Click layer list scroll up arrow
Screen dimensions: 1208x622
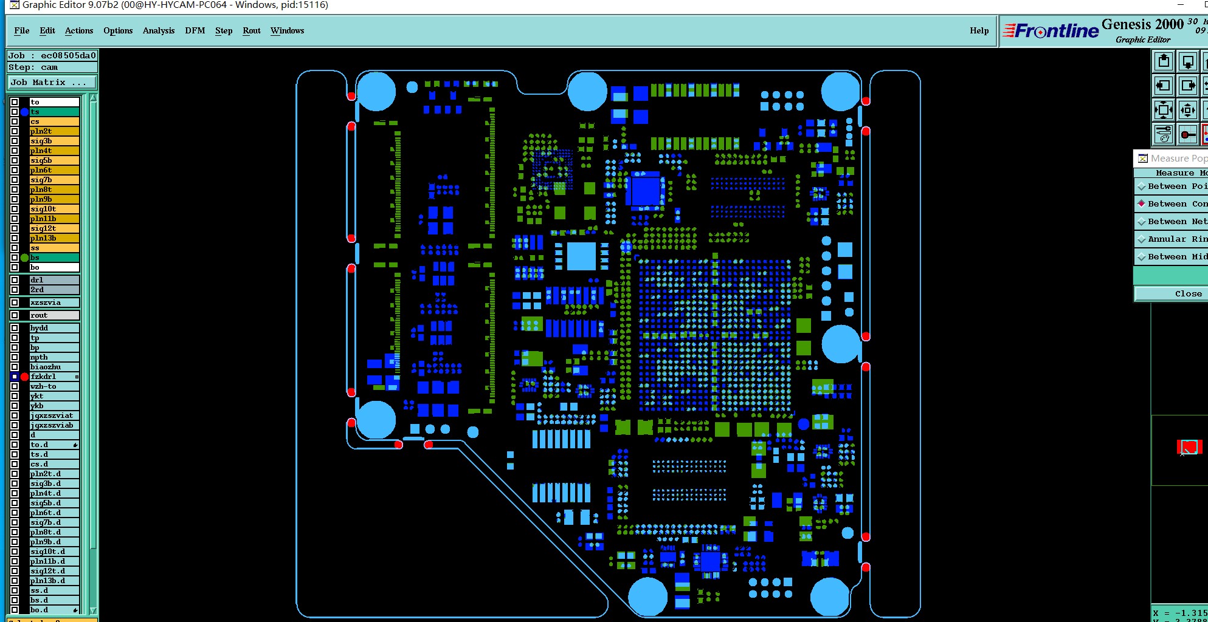tap(93, 98)
